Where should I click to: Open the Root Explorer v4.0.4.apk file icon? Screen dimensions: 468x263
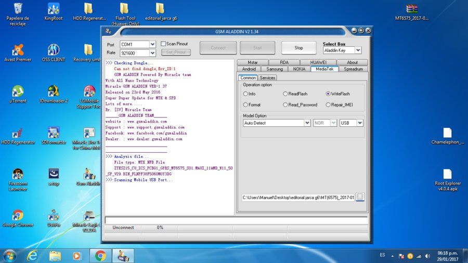coord(447,179)
